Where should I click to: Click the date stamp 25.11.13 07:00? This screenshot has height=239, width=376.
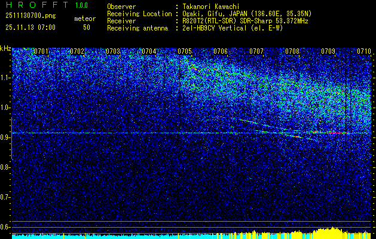(x=30, y=27)
